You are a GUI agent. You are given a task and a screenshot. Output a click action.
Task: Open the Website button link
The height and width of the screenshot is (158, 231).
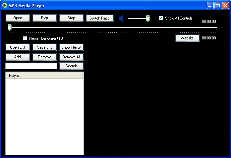pyautogui.click(x=187, y=38)
